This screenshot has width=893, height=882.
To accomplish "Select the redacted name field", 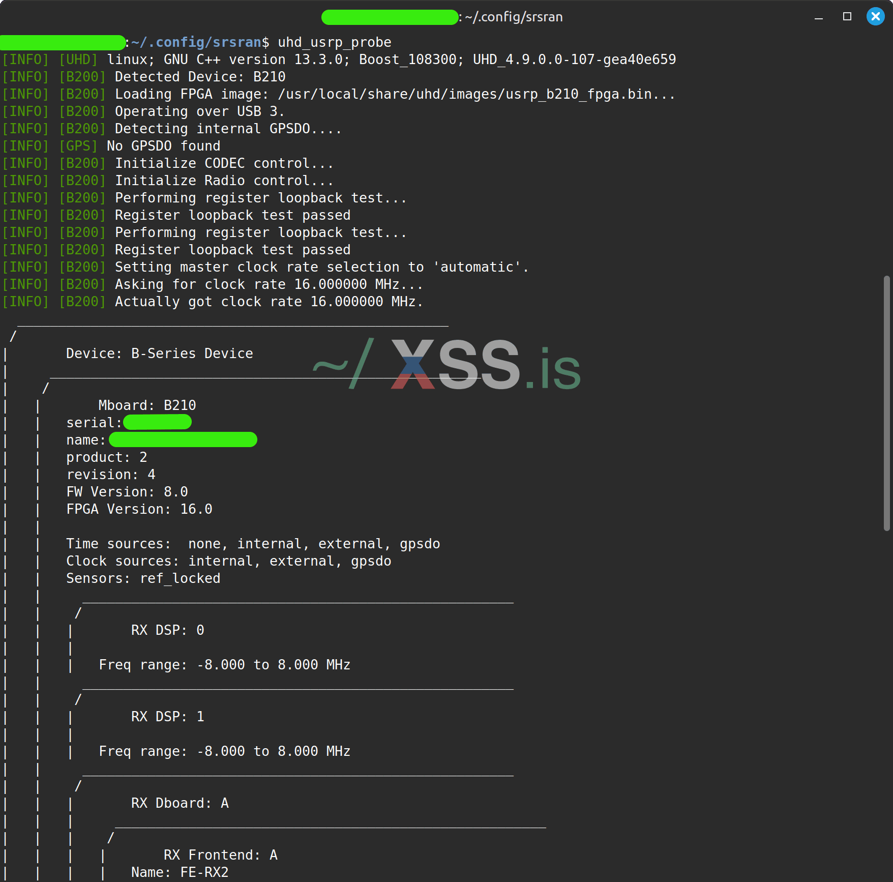I will tap(183, 439).
